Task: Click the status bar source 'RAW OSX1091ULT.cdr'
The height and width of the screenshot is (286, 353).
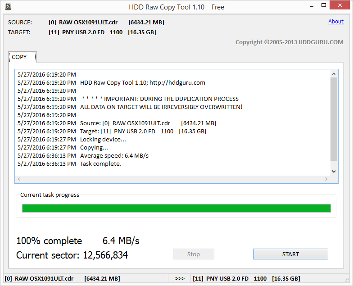Action: (x=44, y=278)
